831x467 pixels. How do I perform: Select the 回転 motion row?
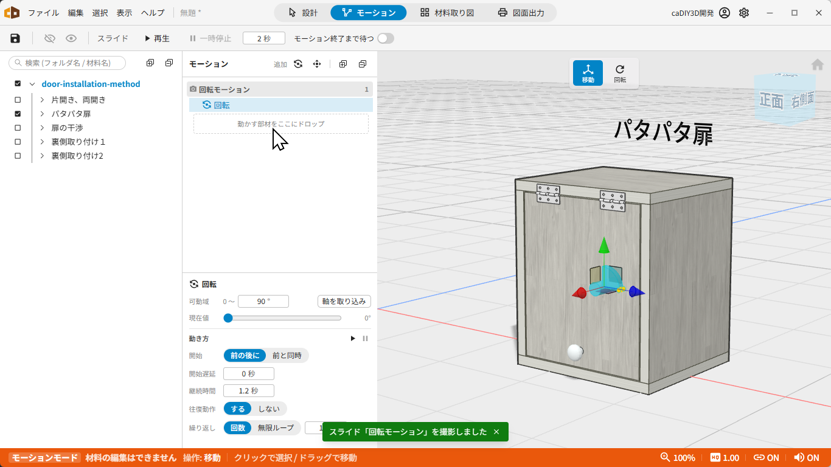point(281,105)
